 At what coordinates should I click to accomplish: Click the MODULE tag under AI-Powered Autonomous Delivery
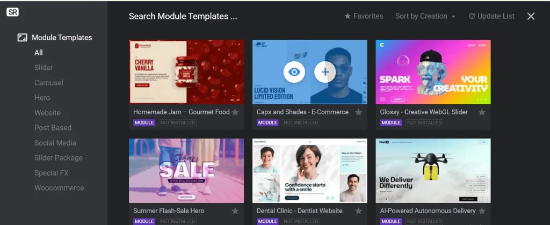tap(391, 221)
